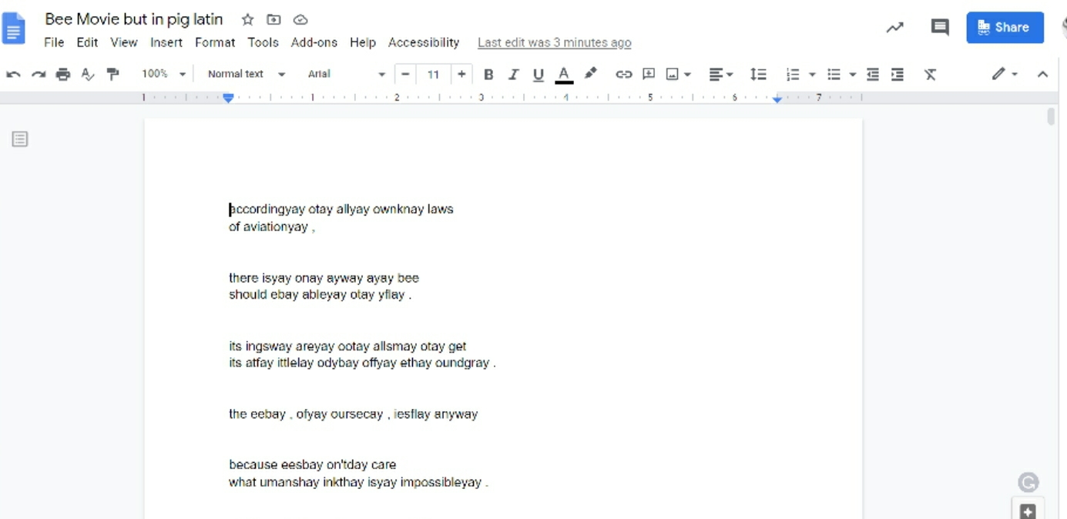Add a comment icon
This screenshot has height=519, width=1067.
[649, 74]
